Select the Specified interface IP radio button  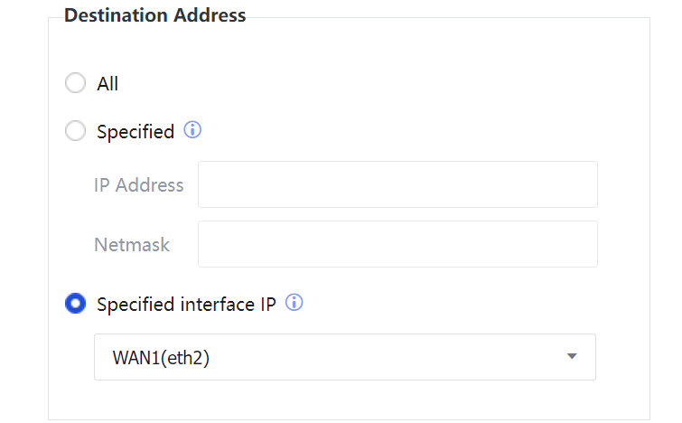[76, 304]
